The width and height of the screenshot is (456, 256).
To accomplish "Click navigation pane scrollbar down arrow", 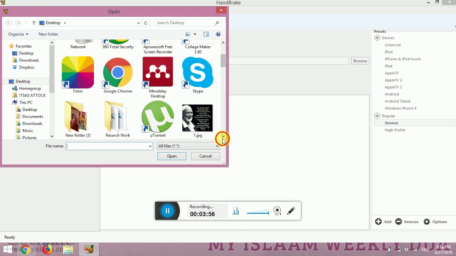I will tap(52, 136).
